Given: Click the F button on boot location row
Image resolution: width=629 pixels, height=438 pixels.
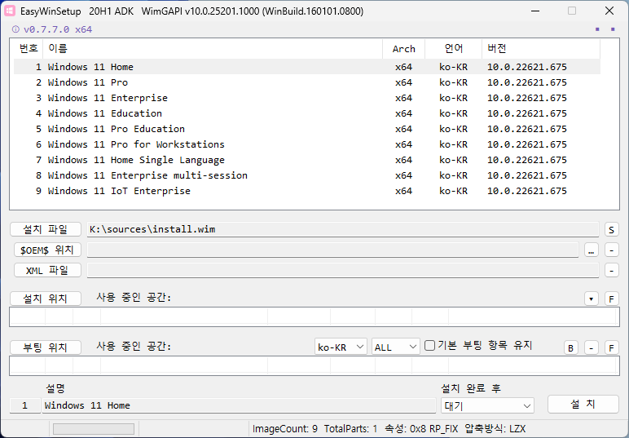Looking at the screenshot, I should coord(611,348).
